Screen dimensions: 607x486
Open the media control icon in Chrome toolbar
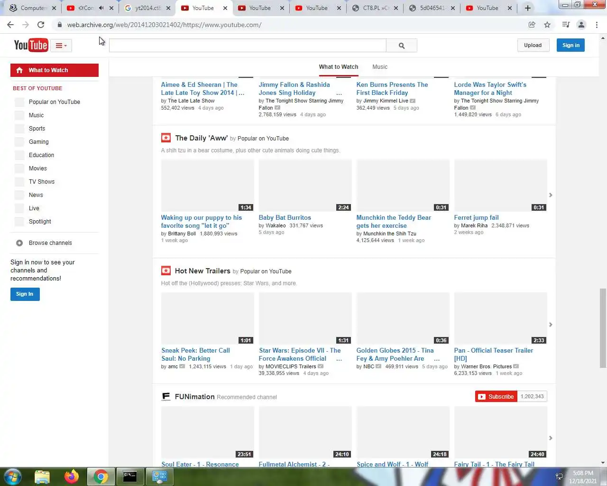coord(566,25)
